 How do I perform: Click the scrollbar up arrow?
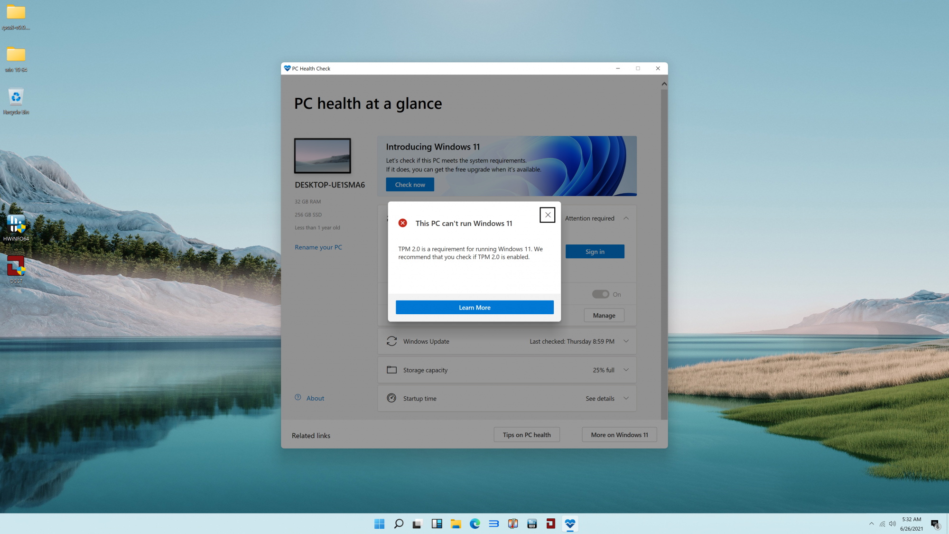click(664, 84)
